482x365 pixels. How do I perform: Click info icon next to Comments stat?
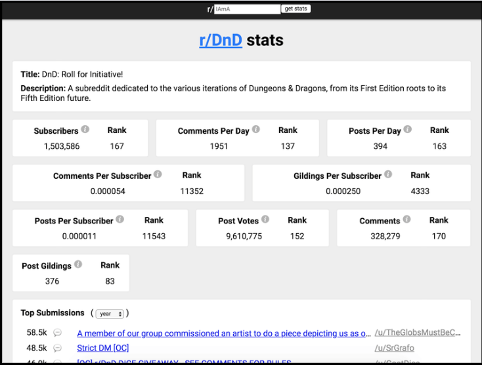coord(407,220)
